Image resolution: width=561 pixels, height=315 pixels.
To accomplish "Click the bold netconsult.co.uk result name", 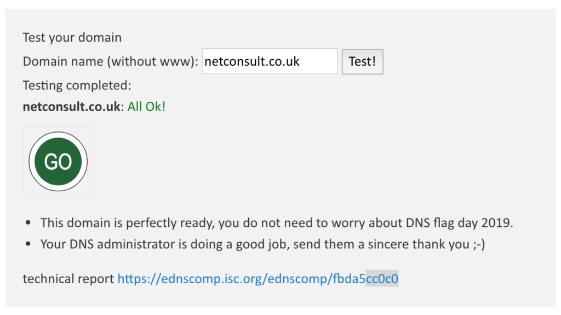I will pos(71,106).
